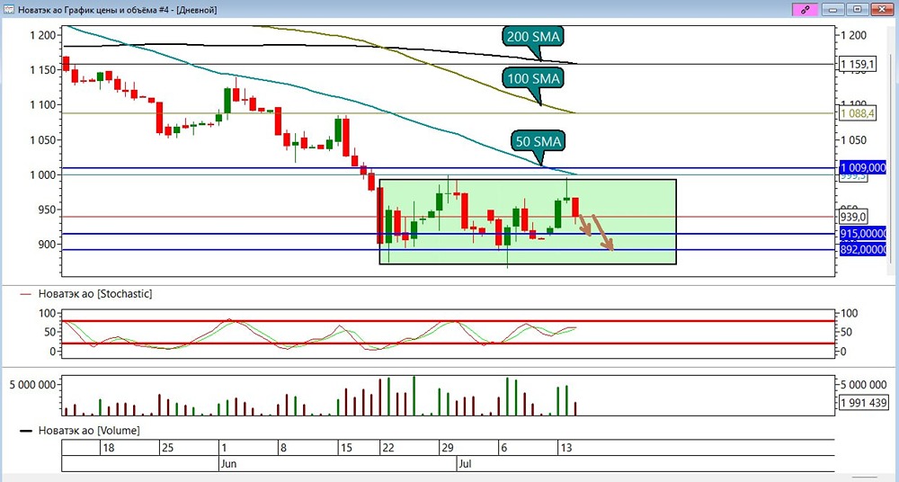899x482 pixels.
Task: Click the 1 088,4 SMA value label
Action: pyautogui.click(x=858, y=113)
